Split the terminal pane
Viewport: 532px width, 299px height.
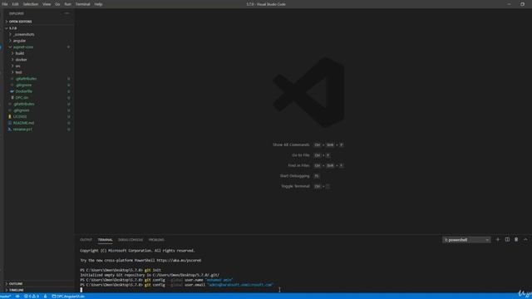pos(507,240)
